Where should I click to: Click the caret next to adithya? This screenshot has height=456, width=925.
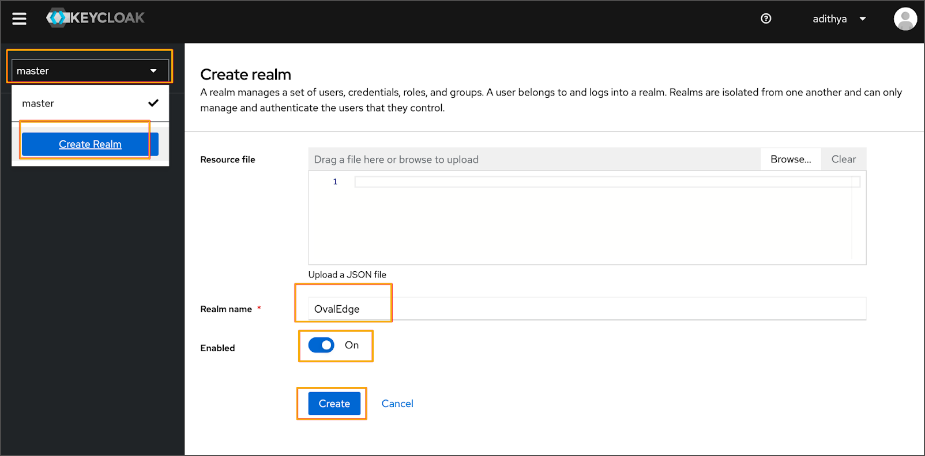(x=863, y=19)
